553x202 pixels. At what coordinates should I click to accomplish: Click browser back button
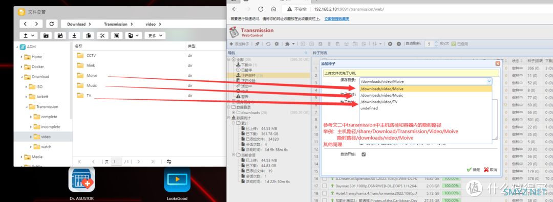pos(235,9)
